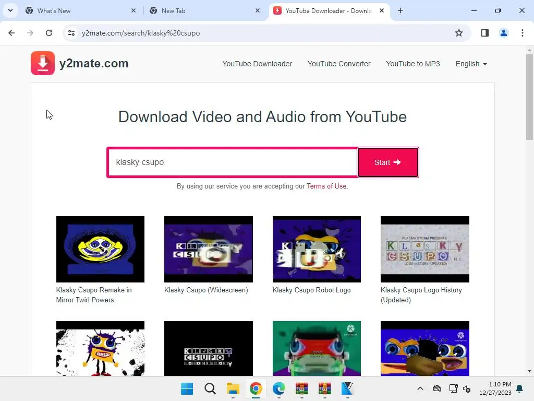This screenshot has width=534, height=401.
Task: View site information icon in address bar
Action: [x=71, y=33]
